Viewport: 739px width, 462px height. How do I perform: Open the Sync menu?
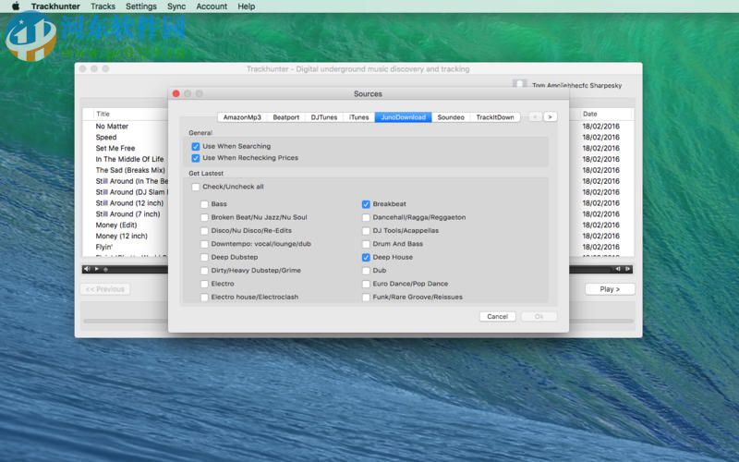click(x=176, y=6)
